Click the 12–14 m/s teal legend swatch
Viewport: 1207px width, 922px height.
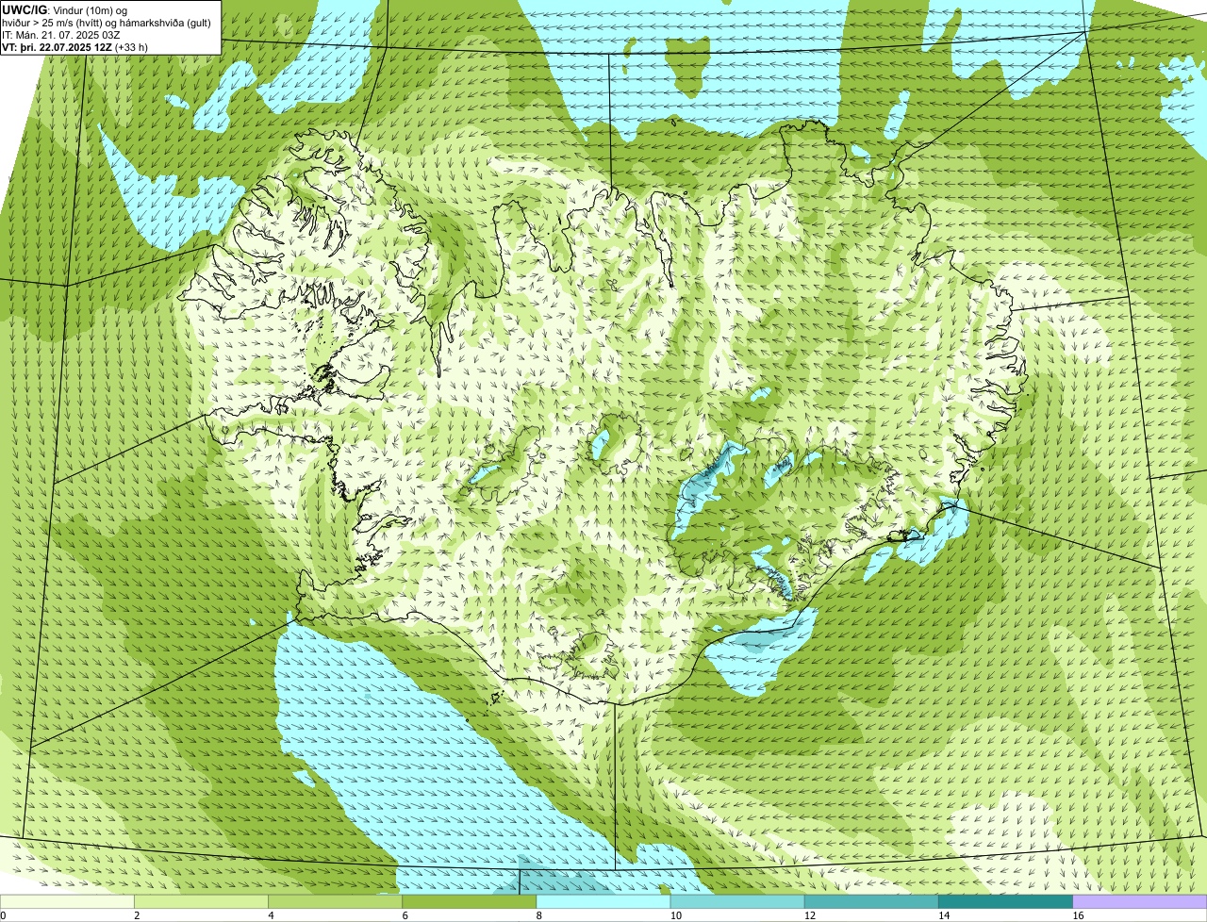pyautogui.click(x=871, y=902)
